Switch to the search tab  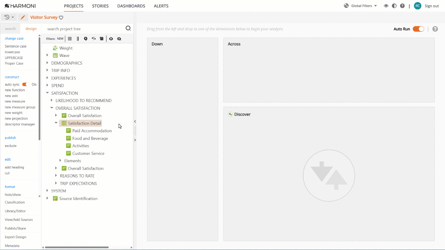coord(10,28)
